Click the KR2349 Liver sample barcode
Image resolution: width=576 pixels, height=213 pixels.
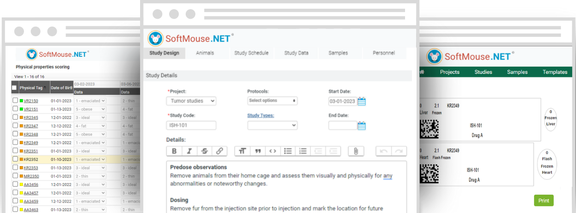pyautogui.click(x=429, y=129)
